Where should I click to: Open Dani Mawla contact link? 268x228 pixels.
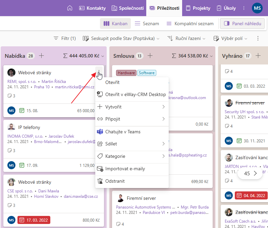tap(49, 191)
